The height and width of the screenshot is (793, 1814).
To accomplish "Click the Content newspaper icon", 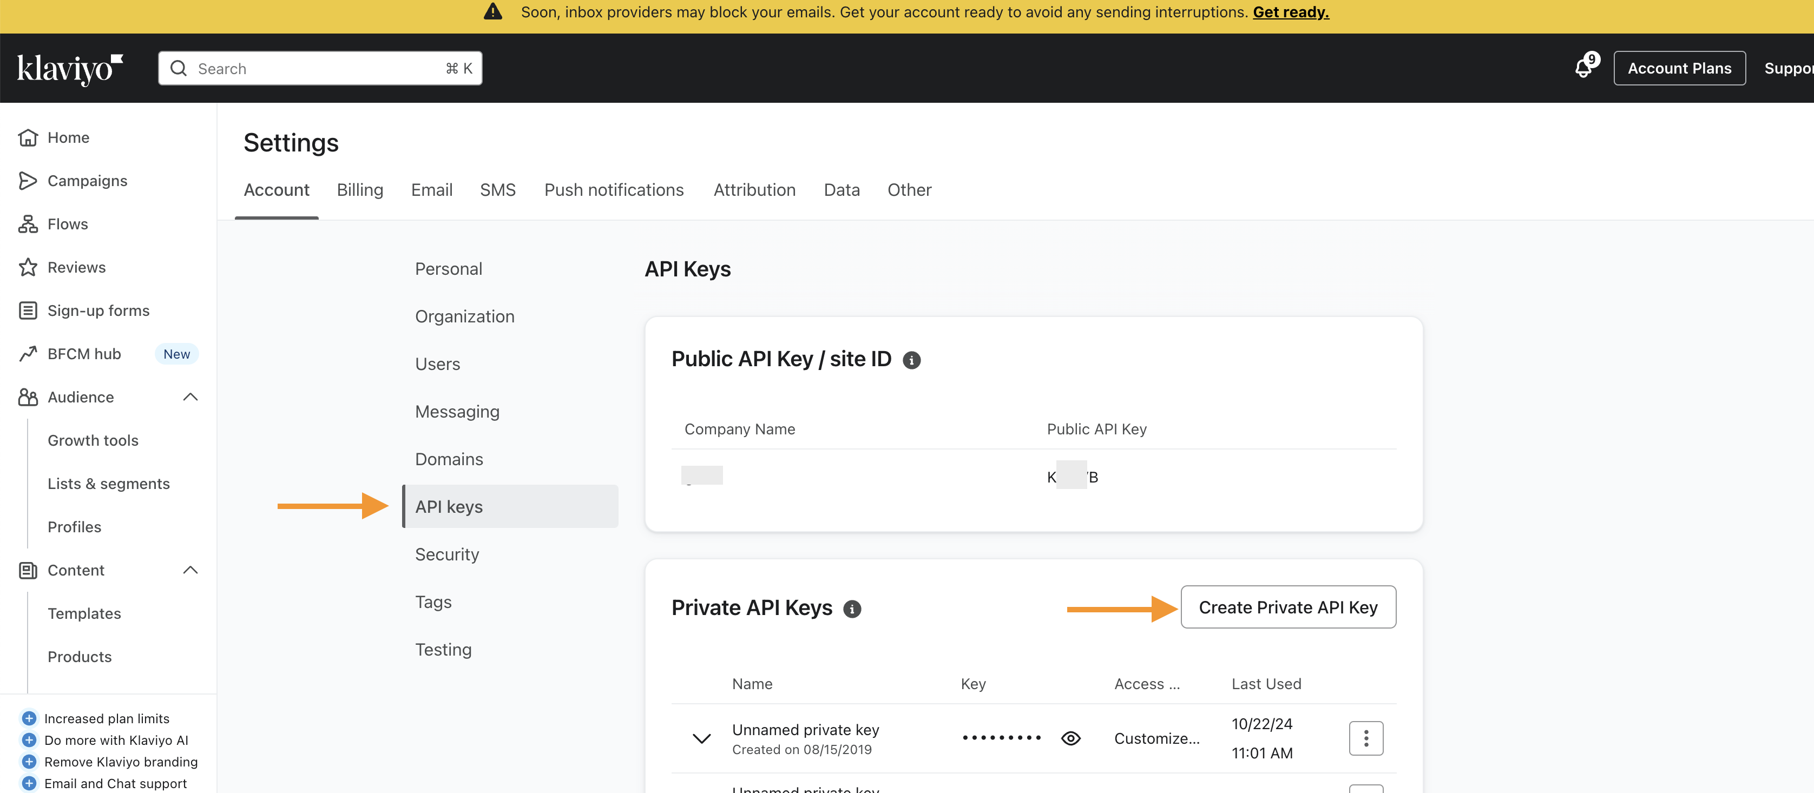I will (28, 570).
